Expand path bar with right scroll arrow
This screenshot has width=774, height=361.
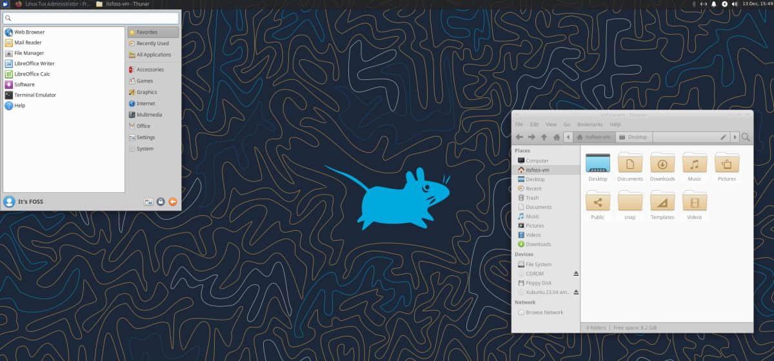pyautogui.click(x=735, y=137)
